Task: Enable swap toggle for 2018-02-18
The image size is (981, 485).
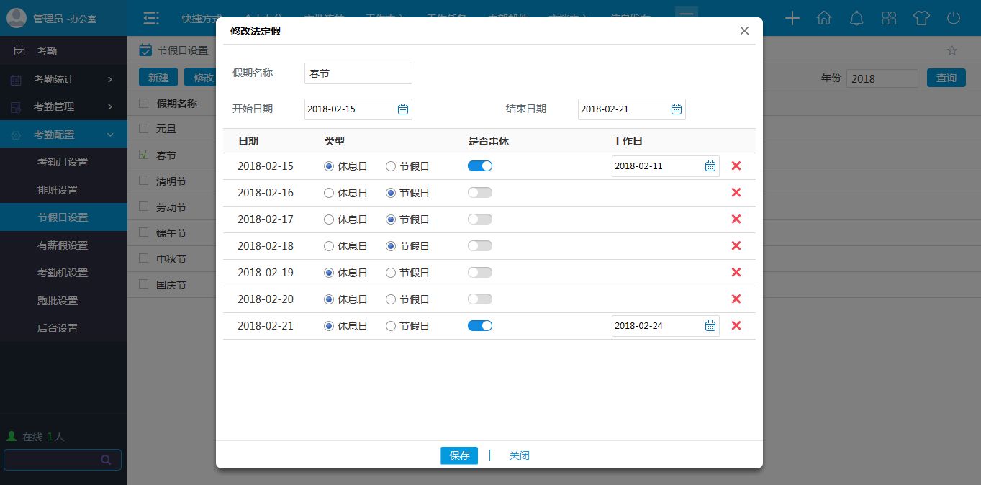Action: pos(480,246)
